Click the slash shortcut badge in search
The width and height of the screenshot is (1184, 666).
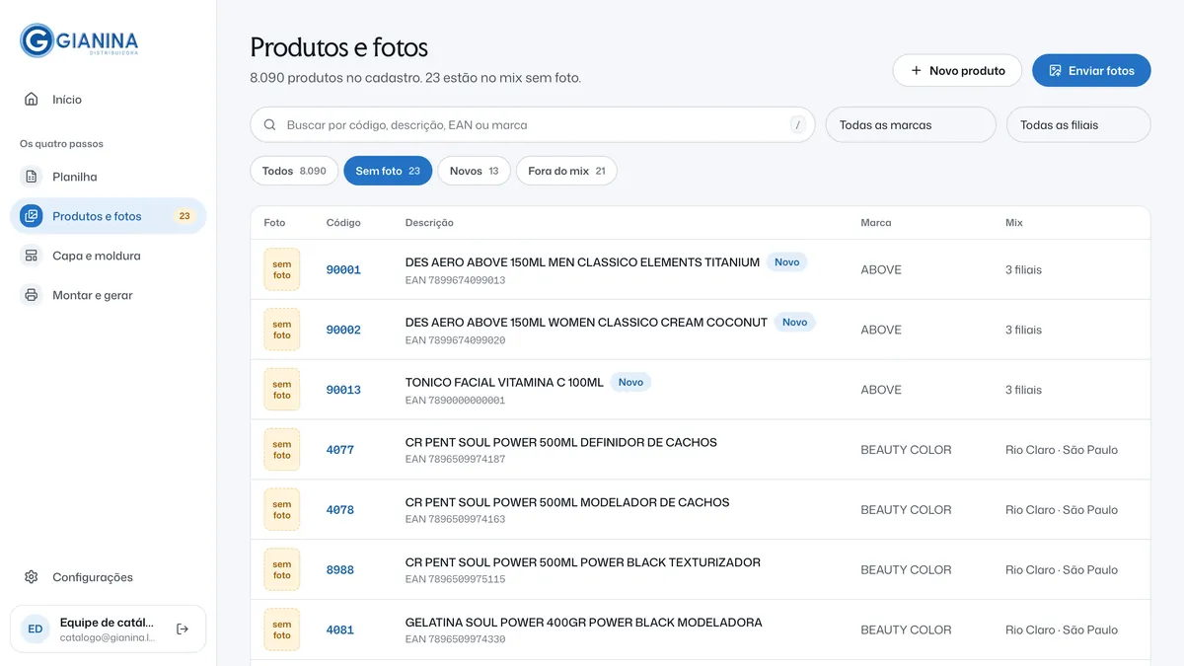coord(797,125)
